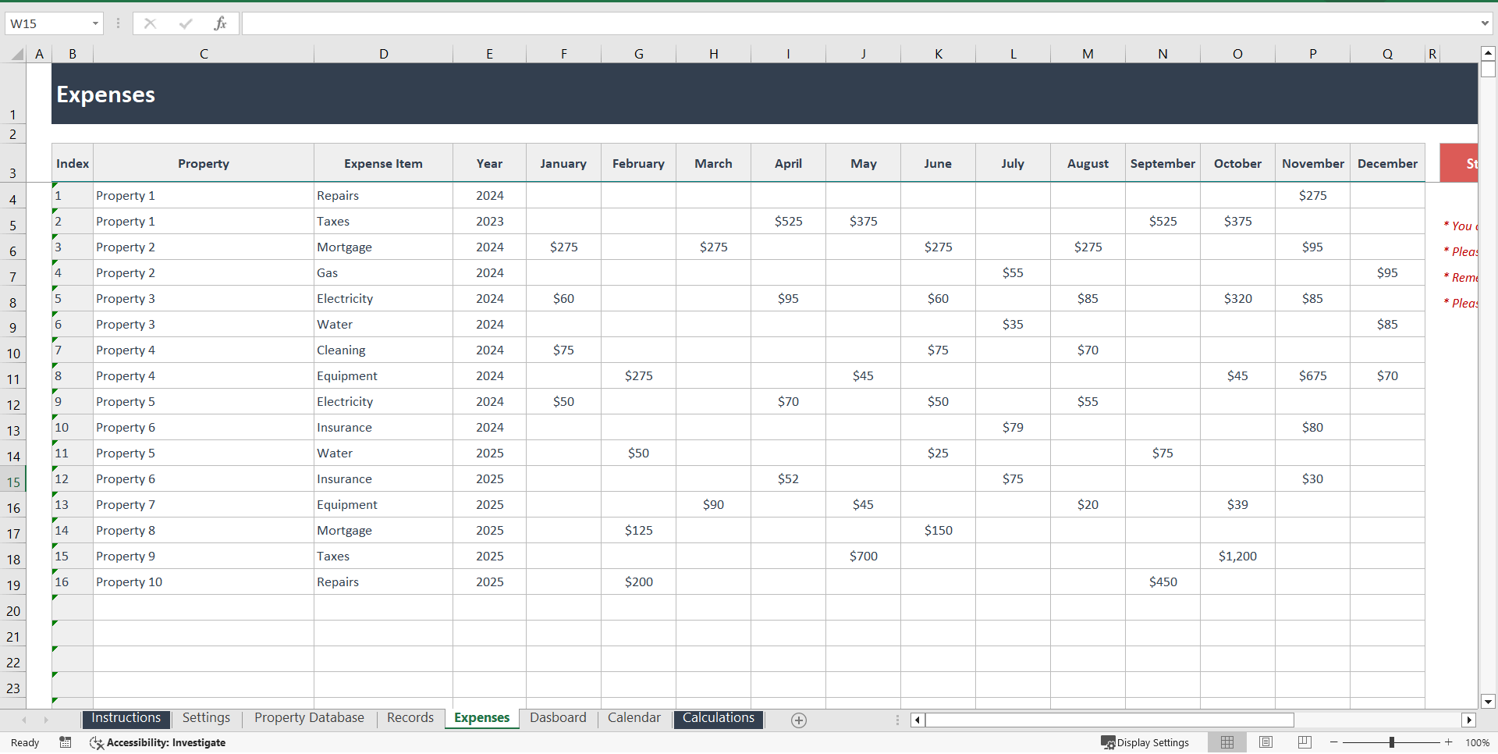Image resolution: width=1498 pixels, height=754 pixels.
Task: Open Display Settings in status bar
Action: coord(1145,742)
